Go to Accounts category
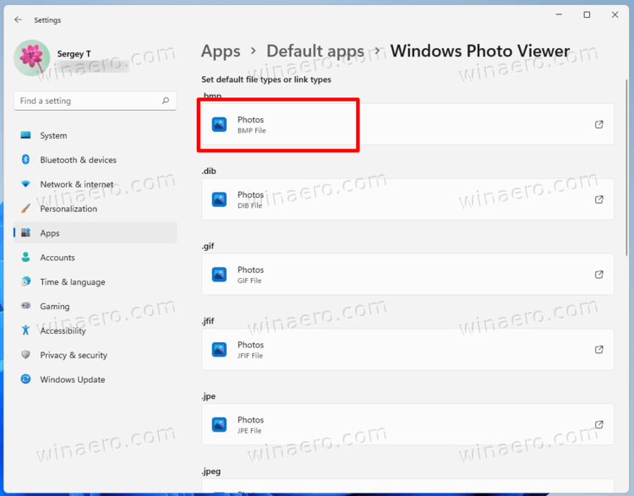 (95, 258)
